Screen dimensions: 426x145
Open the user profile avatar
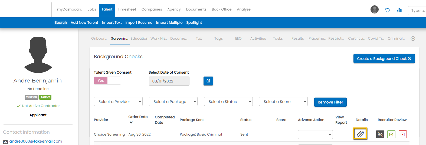click(375, 9)
